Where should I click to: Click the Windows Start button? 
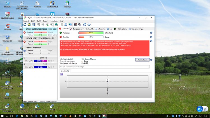3,115
